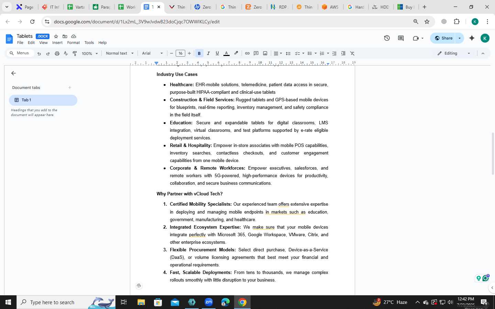Image resolution: width=495 pixels, height=309 pixels.
Task: Open bulleted list options dropdown
Action: pos(312,54)
